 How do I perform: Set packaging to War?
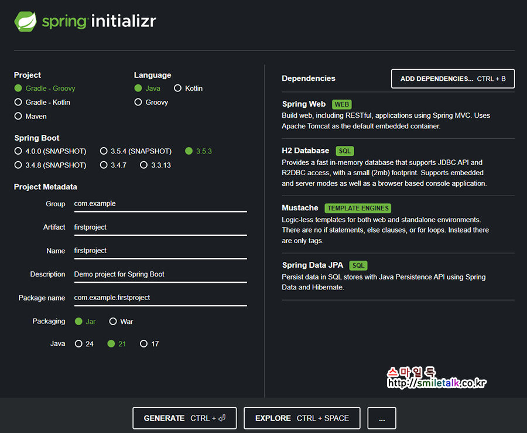[121, 322]
